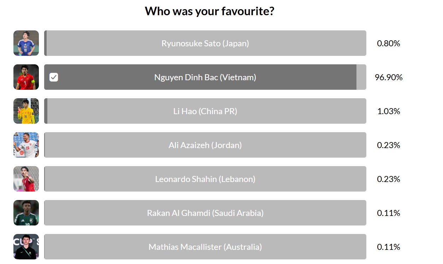Viewport: 443px width, 264px height.
Task: Click the 0.80% result for Japan
Action: [x=389, y=43]
